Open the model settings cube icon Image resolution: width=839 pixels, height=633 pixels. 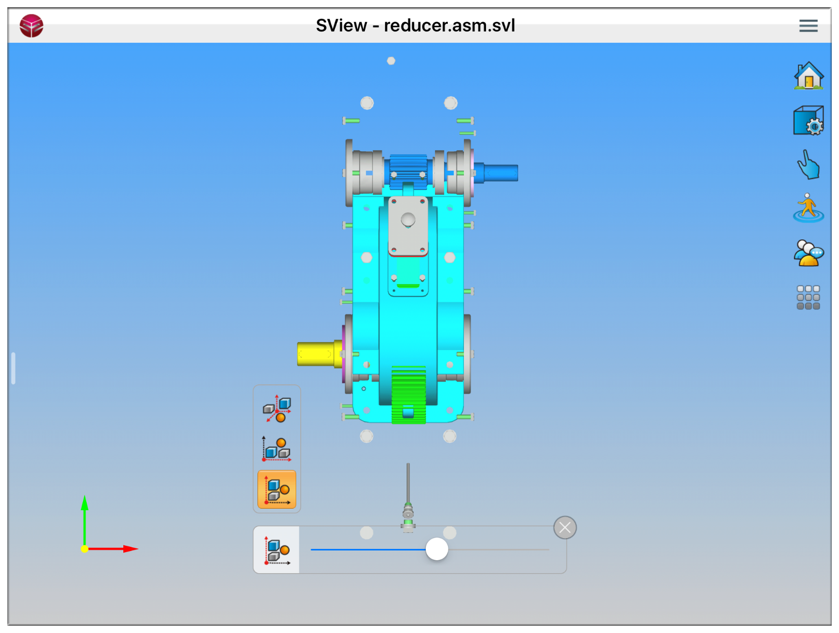point(808,121)
